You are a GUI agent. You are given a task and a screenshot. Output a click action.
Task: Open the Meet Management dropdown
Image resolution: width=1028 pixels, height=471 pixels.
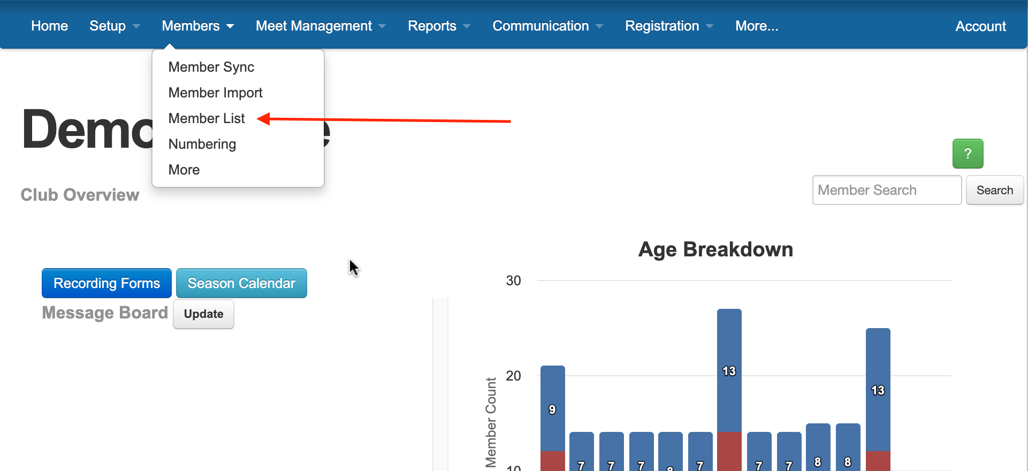(x=321, y=26)
